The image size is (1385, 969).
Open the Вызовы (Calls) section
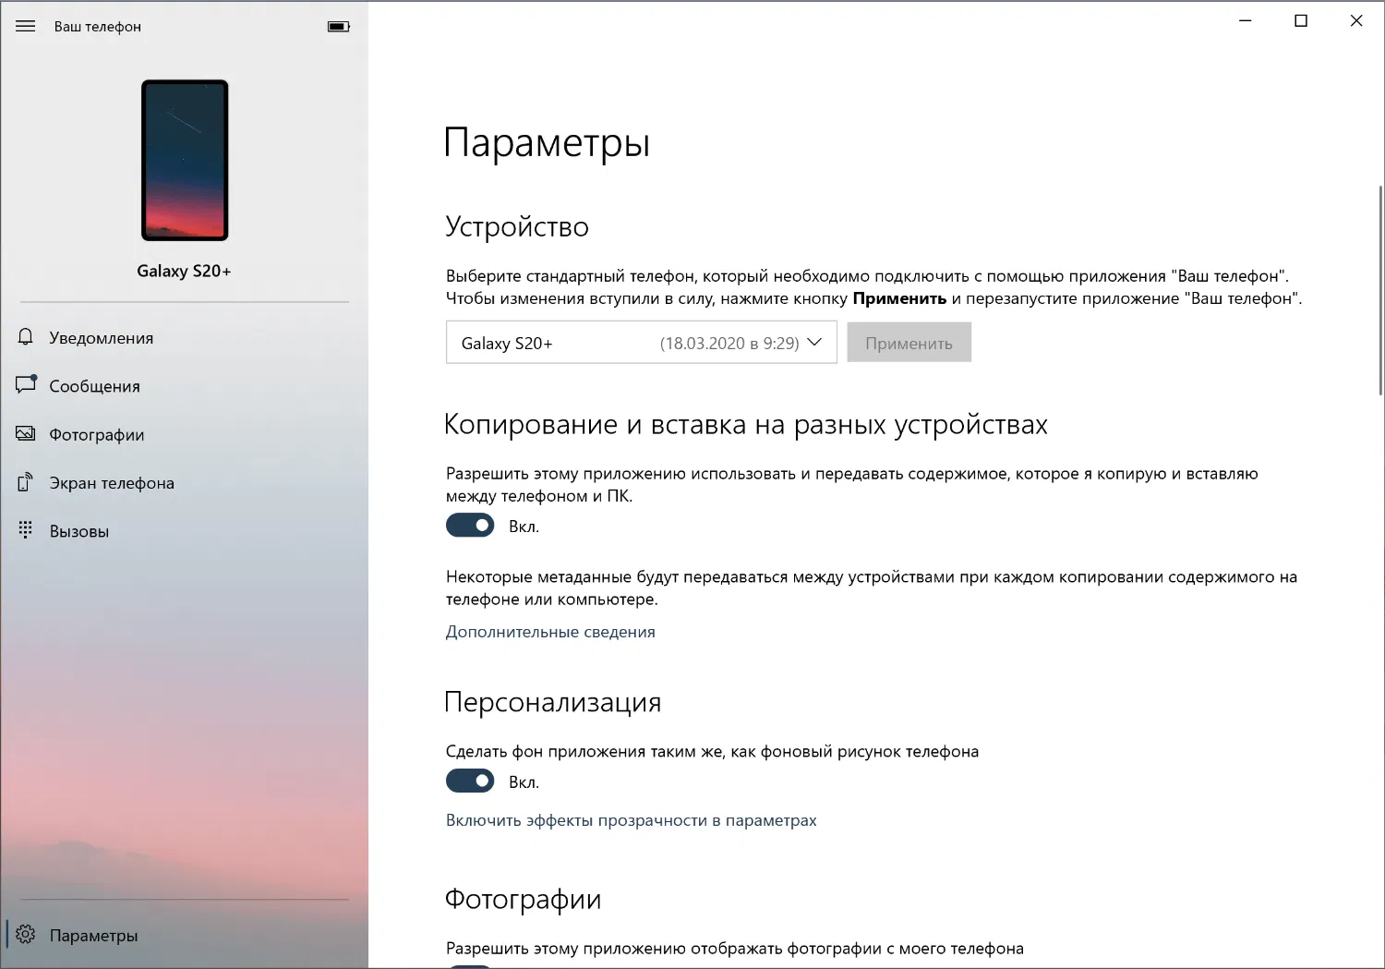[78, 530]
